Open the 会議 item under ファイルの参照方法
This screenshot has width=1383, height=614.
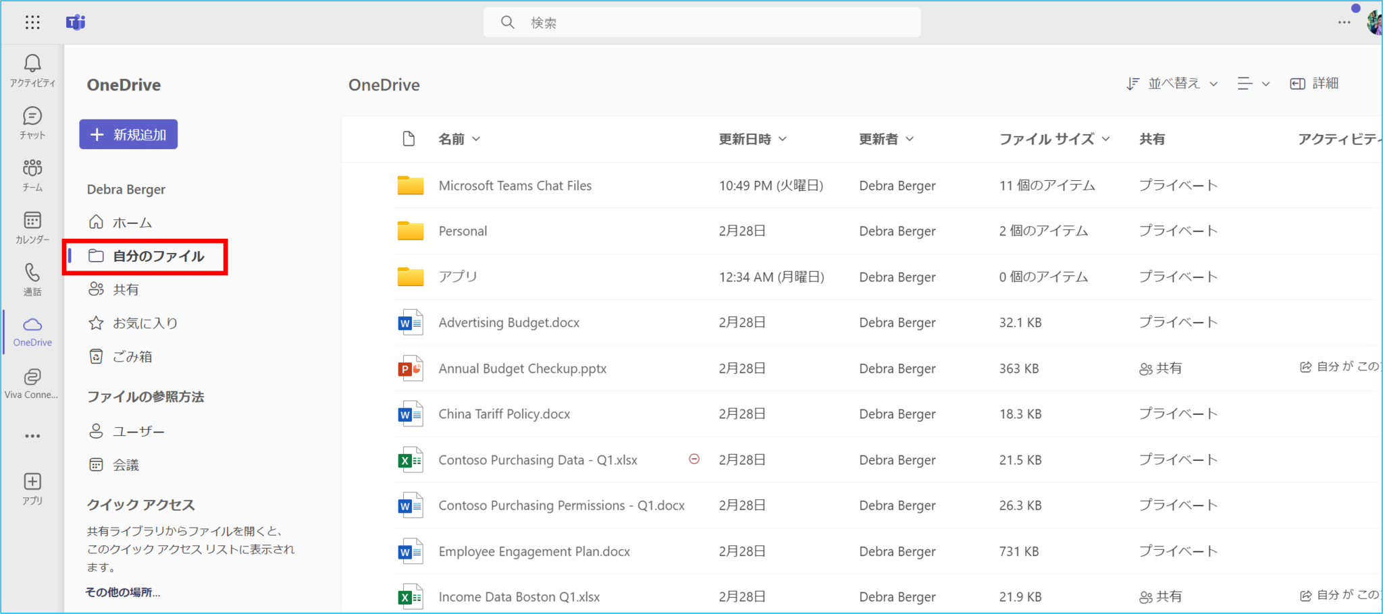(126, 464)
